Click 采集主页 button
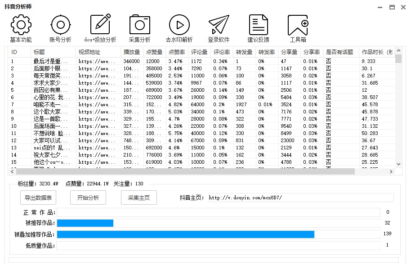The height and width of the screenshot is (265, 411). 139,198
